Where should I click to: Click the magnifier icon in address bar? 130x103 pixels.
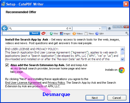[x=10, y=28]
